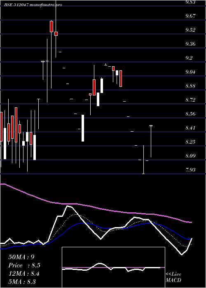Click the 5MA : 8.3 readout
Screen dimensions: 206x288
(x=22, y=282)
